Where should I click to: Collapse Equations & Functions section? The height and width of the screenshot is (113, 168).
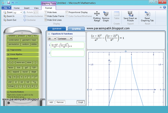49,34
